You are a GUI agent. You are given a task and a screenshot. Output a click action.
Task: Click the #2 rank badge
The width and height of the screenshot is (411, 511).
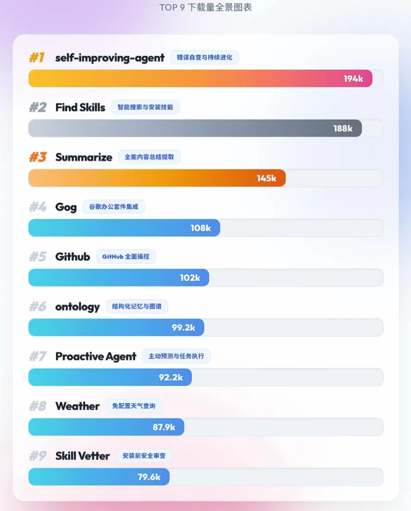coord(38,107)
